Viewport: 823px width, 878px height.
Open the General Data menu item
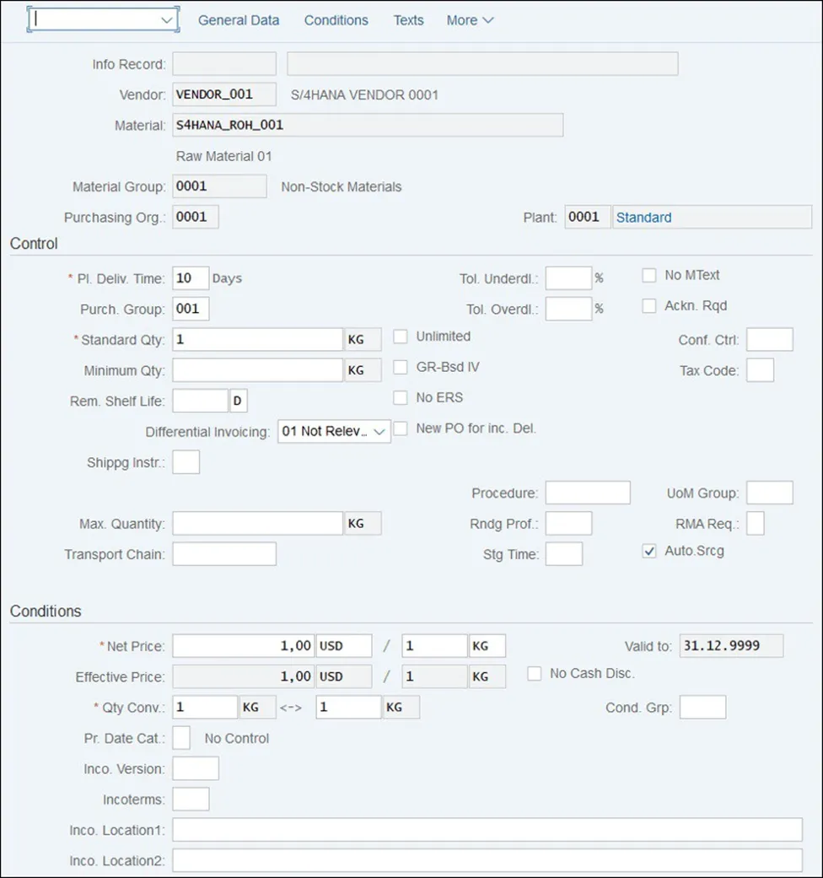[x=239, y=20]
